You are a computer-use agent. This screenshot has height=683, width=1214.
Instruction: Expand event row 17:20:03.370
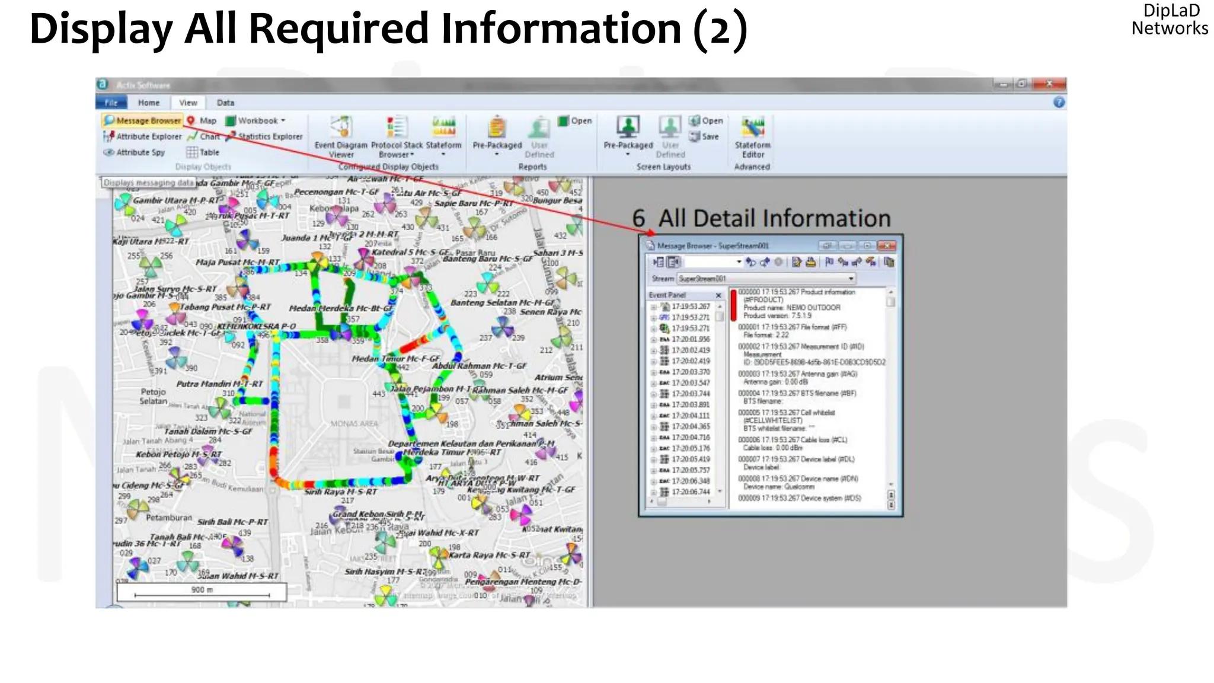(x=654, y=372)
